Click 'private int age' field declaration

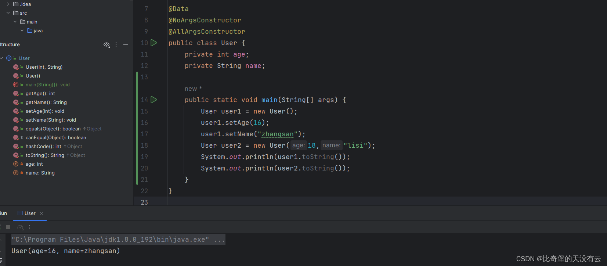click(217, 54)
